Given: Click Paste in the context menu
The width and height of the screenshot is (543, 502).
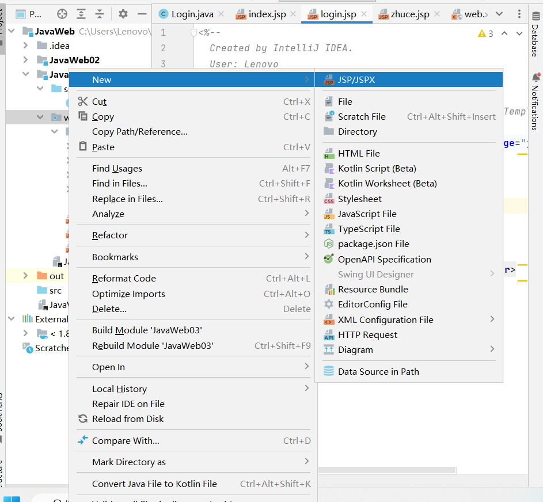Looking at the screenshot, I should coord(192,147).
